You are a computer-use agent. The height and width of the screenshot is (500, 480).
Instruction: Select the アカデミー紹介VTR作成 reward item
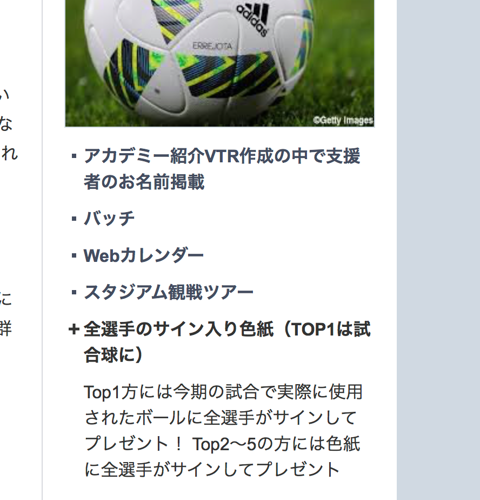[x=222, y=169]
